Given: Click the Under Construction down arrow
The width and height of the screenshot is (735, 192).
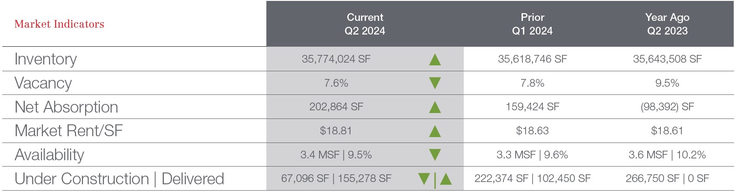Looking at the screenshot, I should tap(424, 178).
